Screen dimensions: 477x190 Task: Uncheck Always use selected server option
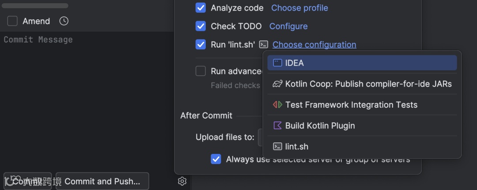coord(216,159)
